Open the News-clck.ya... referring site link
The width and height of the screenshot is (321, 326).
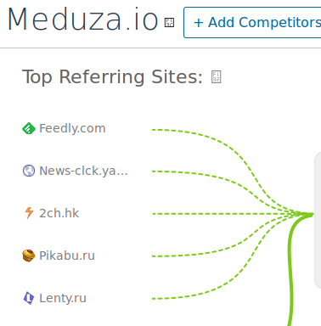(x=83, y=171)
